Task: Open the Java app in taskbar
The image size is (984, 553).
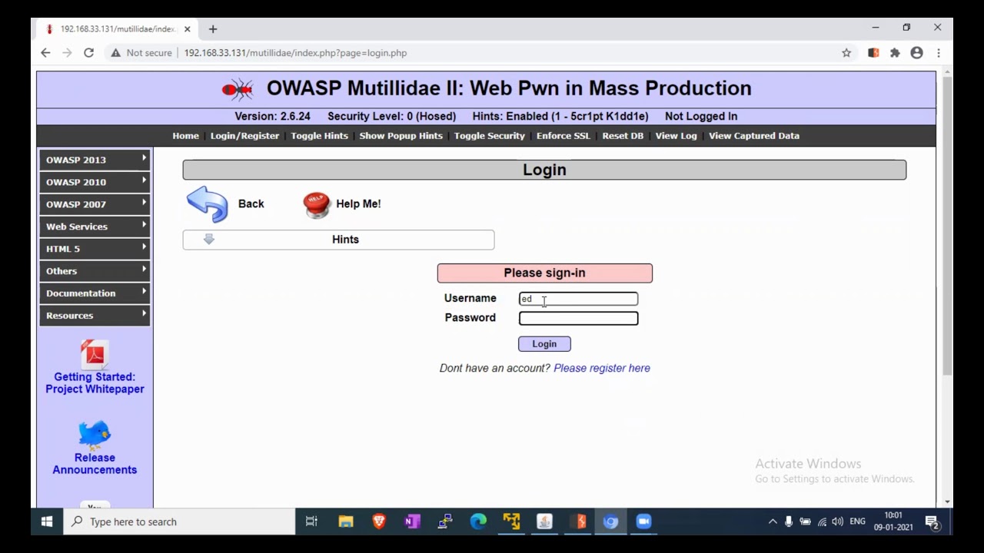Action: (544, 522)
